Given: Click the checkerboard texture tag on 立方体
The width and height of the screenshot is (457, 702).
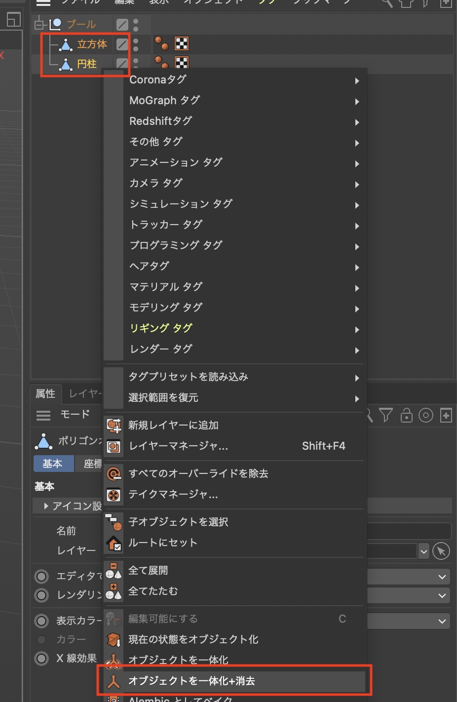Looking at the screenshot, I should (182, 44).
